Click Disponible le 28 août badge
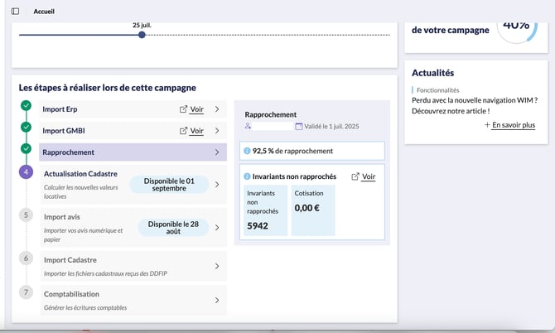Image resolution: width=555 pixels, height=333 pixels. click(173, 228)
